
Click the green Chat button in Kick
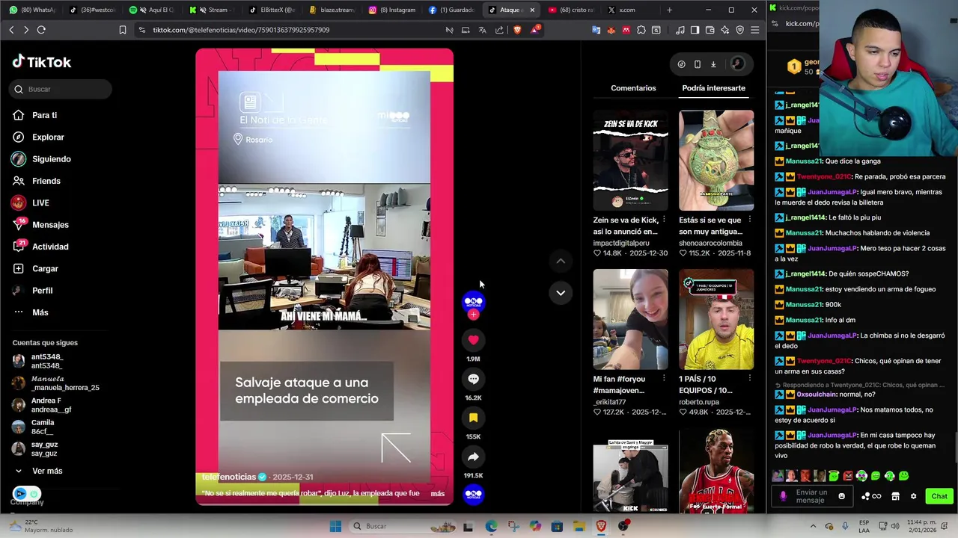point(939,496)
